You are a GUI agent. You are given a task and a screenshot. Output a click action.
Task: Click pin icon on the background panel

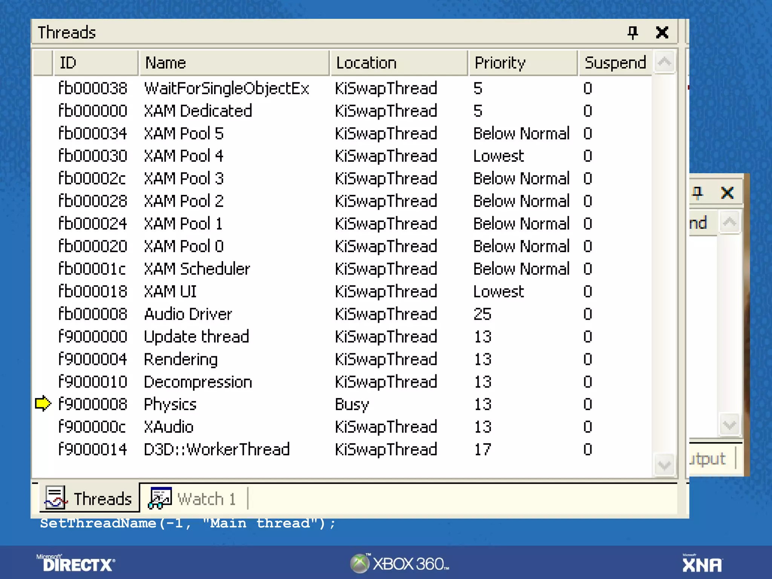tap(697, 193)
